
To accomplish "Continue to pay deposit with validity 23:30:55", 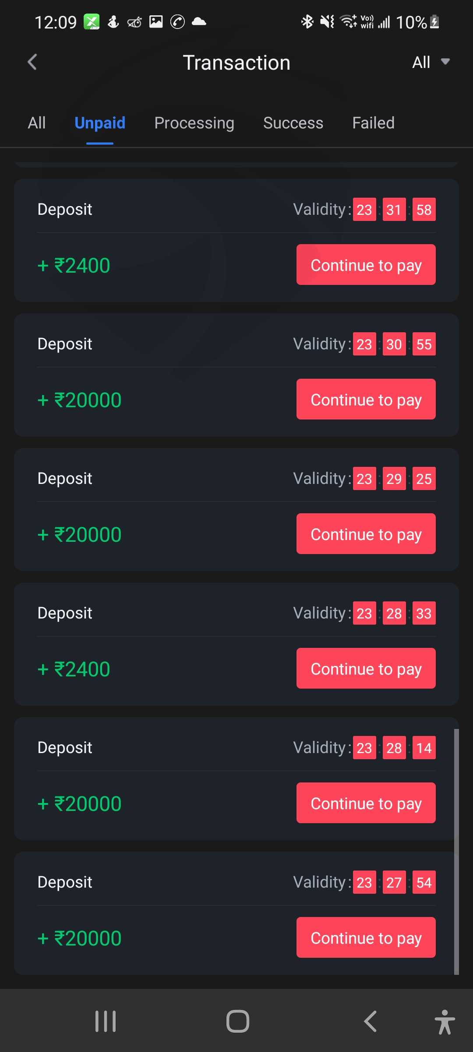I will point(366,399).
